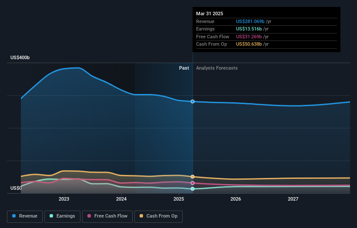
Task: Click the 2026 x-axis label
Action: 236,199
